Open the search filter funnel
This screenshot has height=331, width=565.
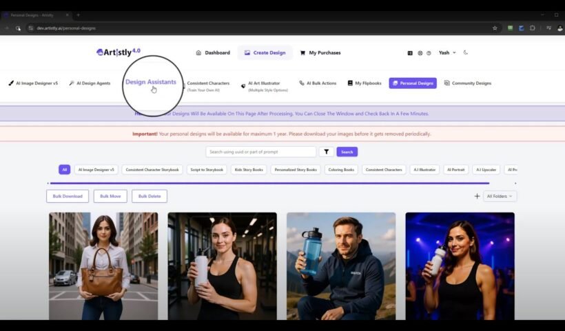pos(326,152)
